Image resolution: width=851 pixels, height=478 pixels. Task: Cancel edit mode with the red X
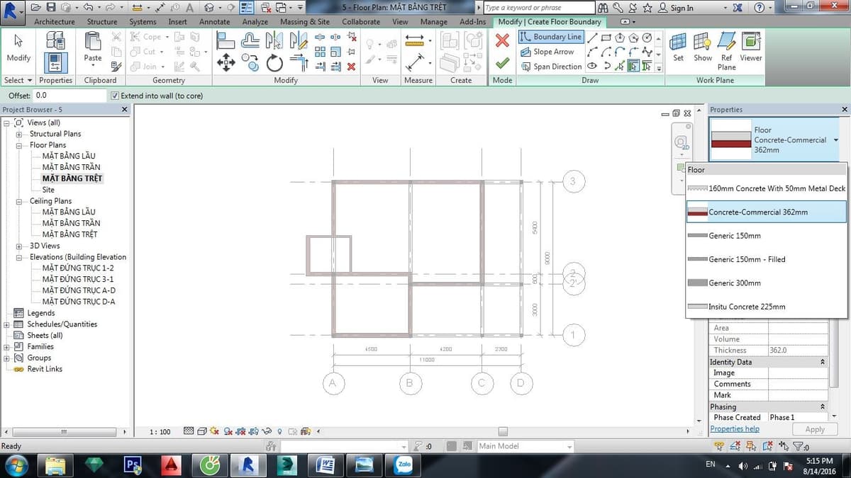click(x=502, y=40)
